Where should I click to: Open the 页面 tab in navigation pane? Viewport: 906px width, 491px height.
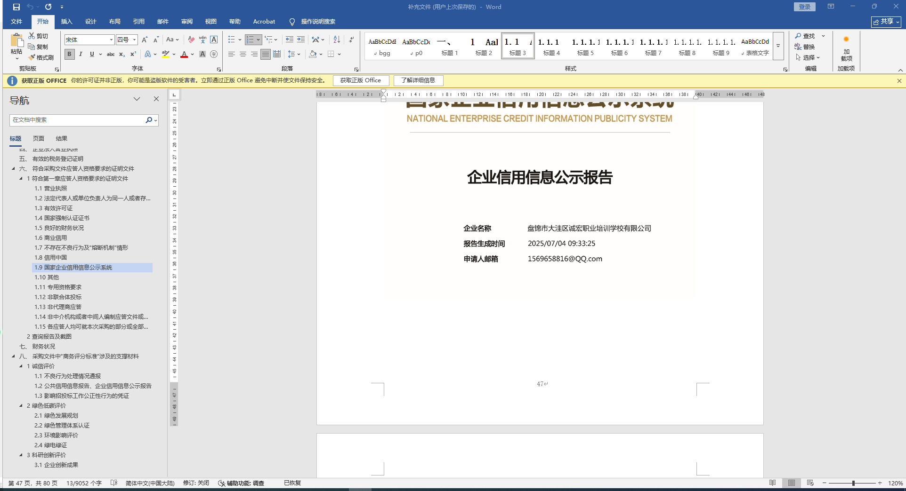click(x=39, y=139)
